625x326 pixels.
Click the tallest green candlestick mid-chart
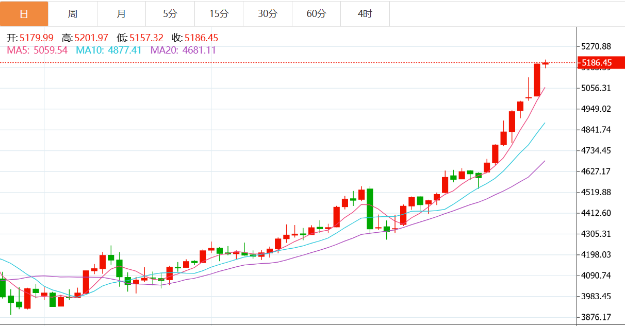[x=370, y=209]
